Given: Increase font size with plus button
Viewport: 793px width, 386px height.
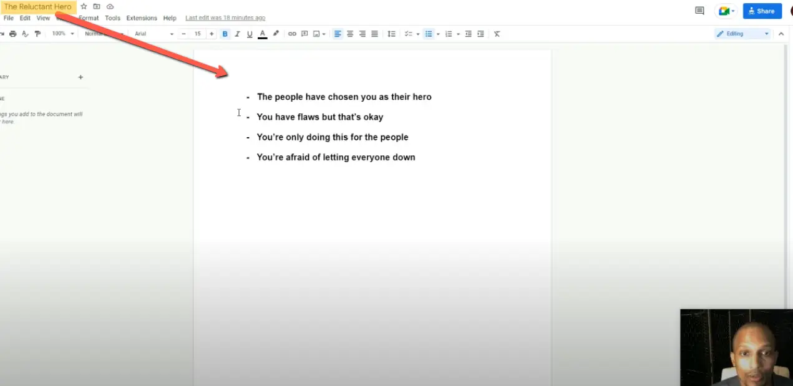Looking at the screenshot, I should pyautogui.click(x=212, y=34).
